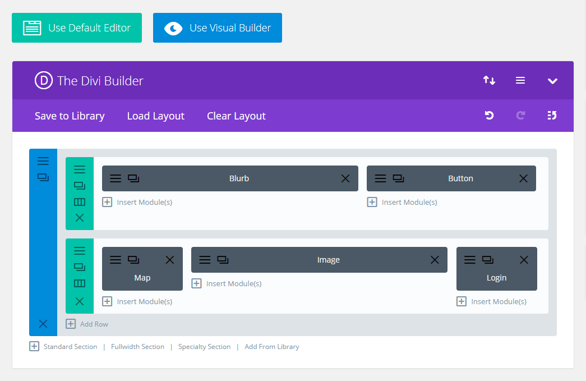Remove the Button module
The image size is (586, 381).
(524, 178)
